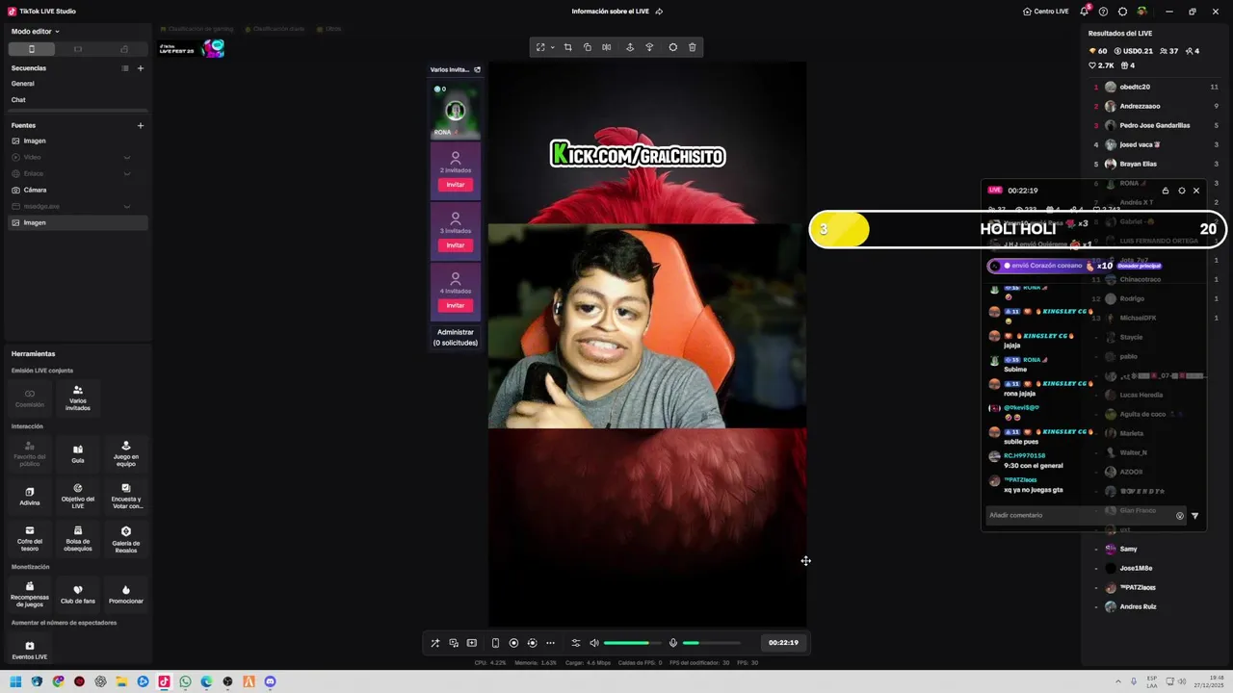This screenshot has width=1233, height=693.
Task: Open the notifications bell in the title bar
Action: [1084, 12]
